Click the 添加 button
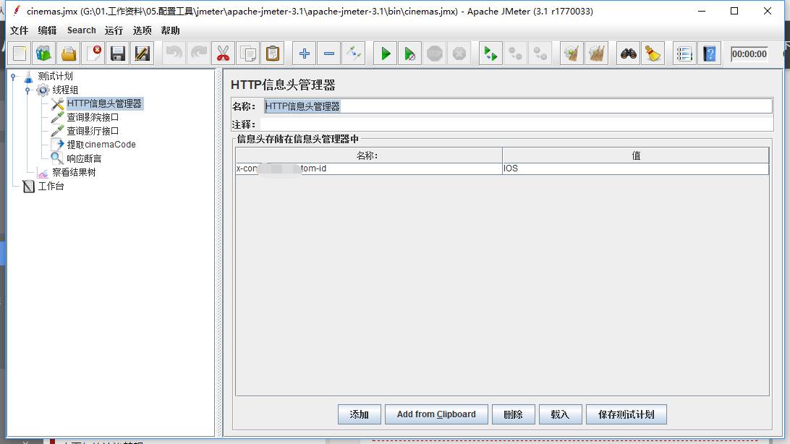 (x=360, y=414)
